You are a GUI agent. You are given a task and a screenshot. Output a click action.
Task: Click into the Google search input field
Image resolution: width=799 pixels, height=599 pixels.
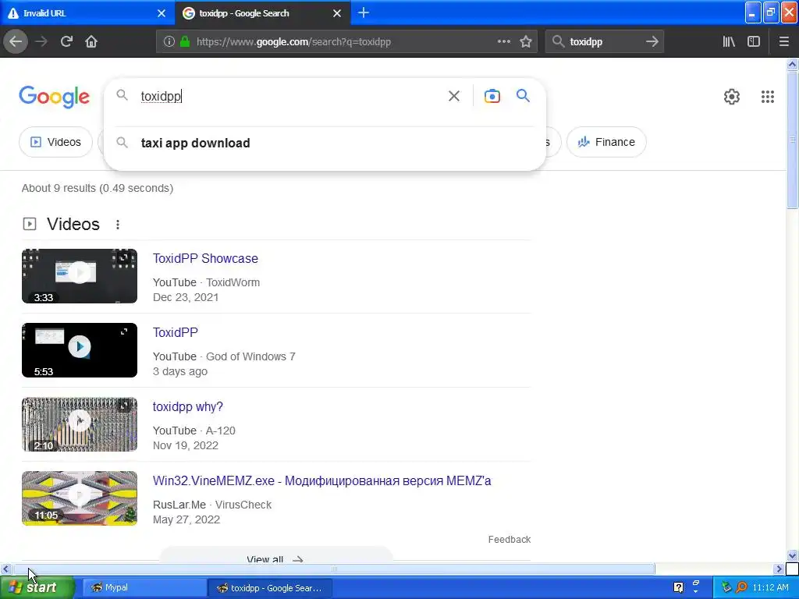pyautogui.click(x=290, y=96)
